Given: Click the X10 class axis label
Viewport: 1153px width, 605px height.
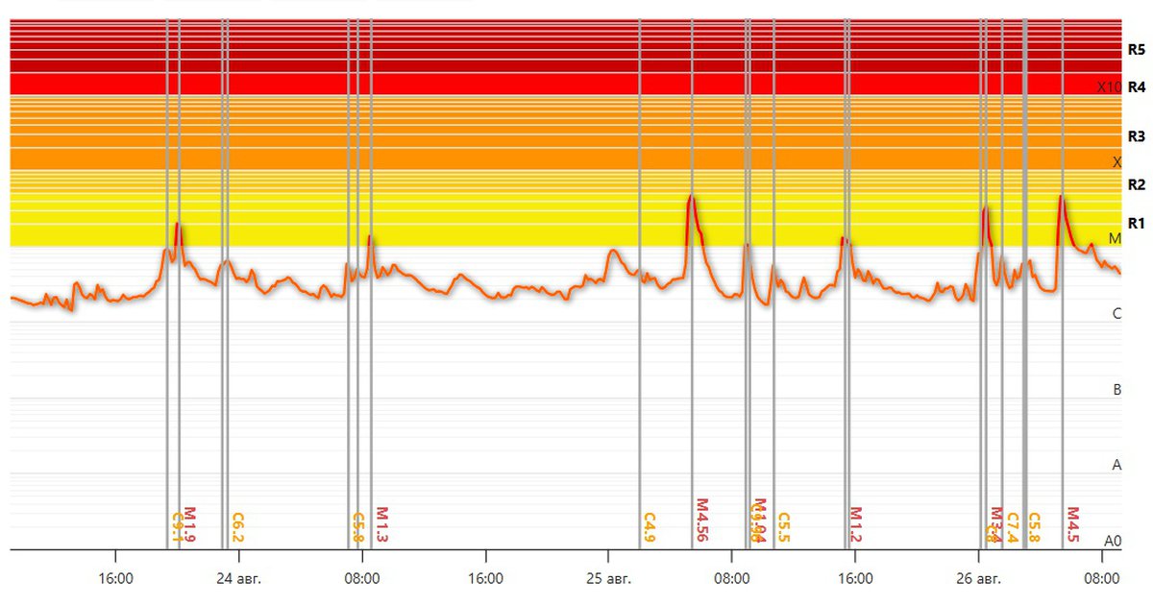Looking at the screenshot, I should coord(1109,87).
